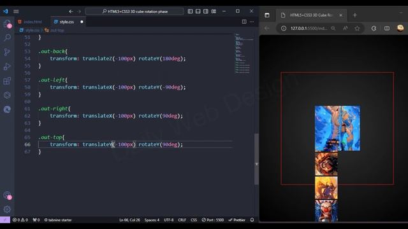
Task: Click the code minimap overview
Action: (x=244, y=53)
